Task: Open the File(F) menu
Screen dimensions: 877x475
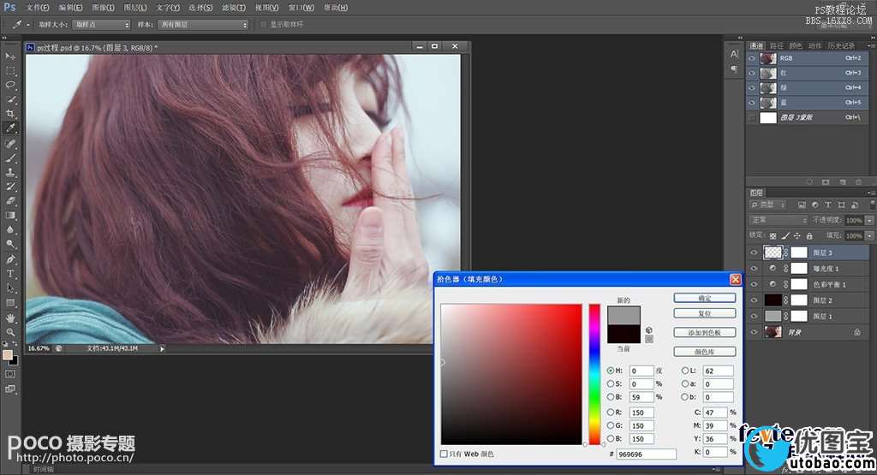Action: point(38,7)
